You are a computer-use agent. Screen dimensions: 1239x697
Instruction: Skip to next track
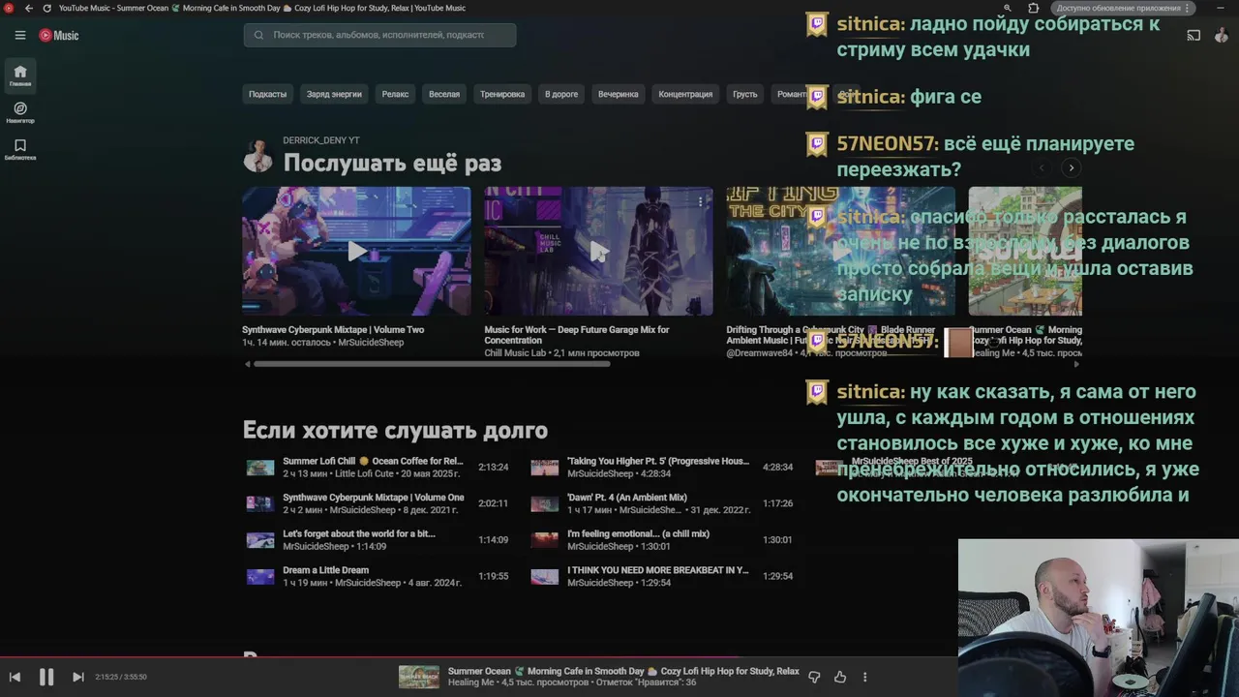pyautogui.click(x=78, y=677)
